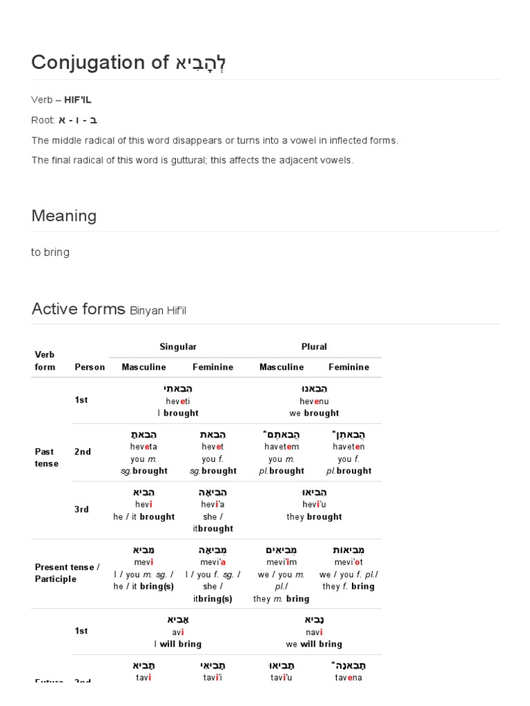Screen dimensions: 530x706
Task: Click the Meaning section heading
Action: click(64, 216)
